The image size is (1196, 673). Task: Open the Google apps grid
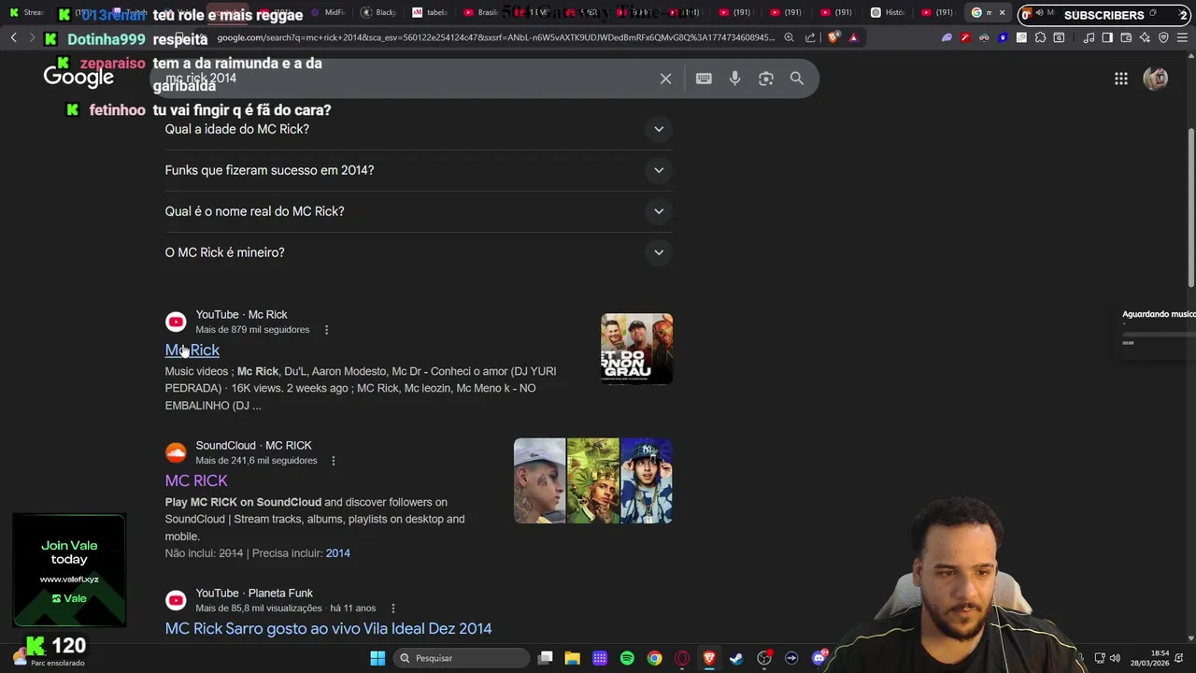1121,79
